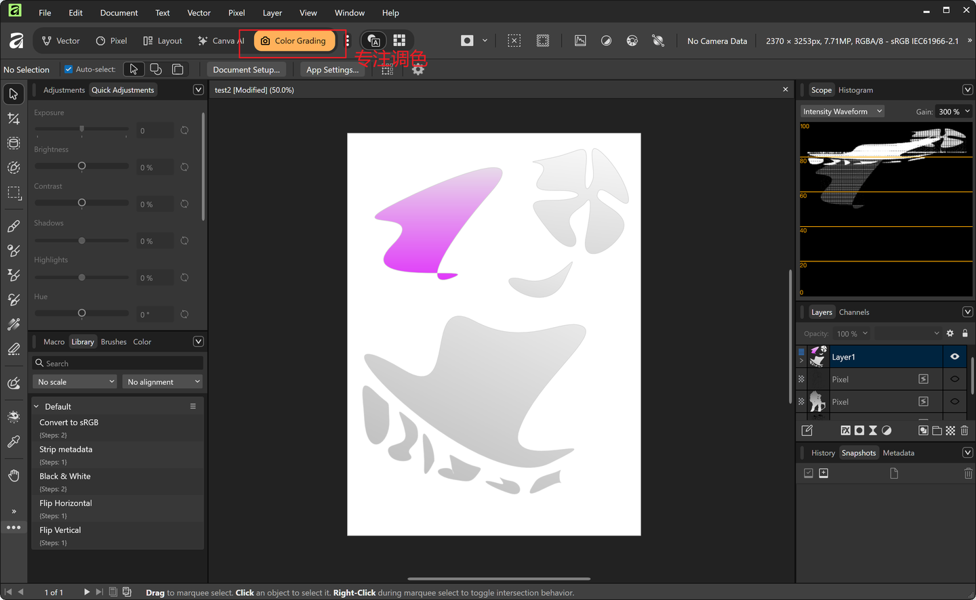This screenshot has width=976, height=600.
Task: Open the Document menu
Action: point(119,12)
